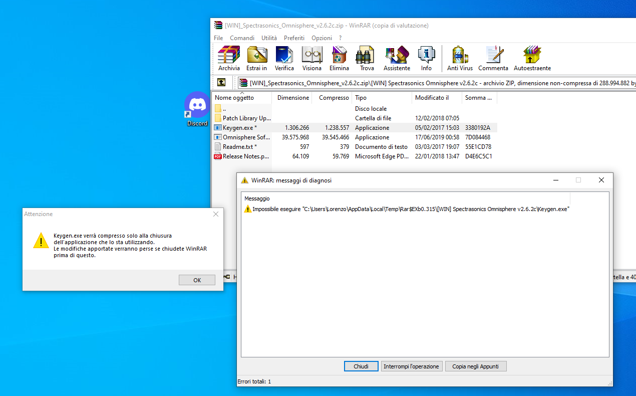Screen dimensions: 636x396
Task: Click the Commenta toolbar icon
Action: (x=493, y=59)
